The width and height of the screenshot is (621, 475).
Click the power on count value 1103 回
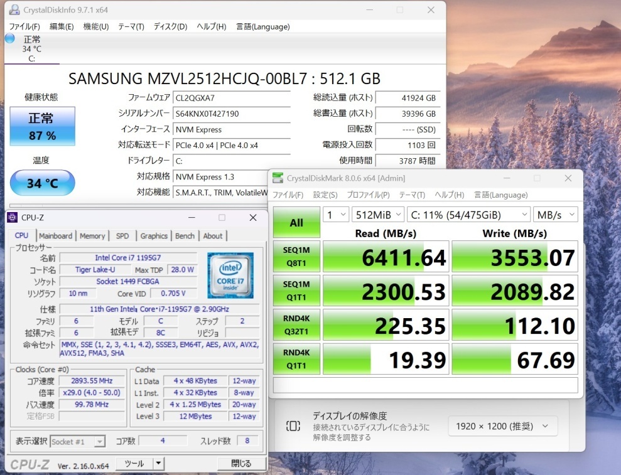coord(408,146)
